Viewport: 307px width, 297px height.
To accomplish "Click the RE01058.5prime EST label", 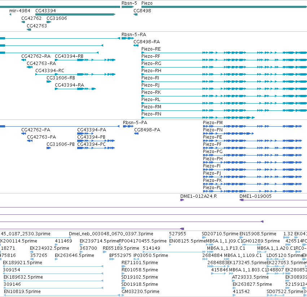I will [x=140, y=270].
